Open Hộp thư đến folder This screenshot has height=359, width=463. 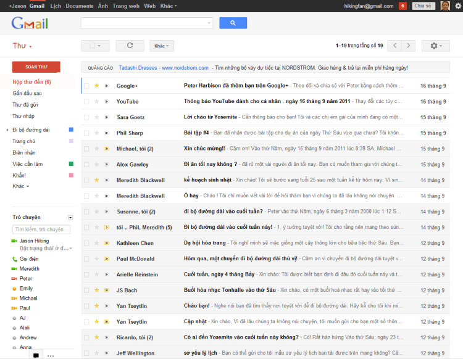click(31, 81)
